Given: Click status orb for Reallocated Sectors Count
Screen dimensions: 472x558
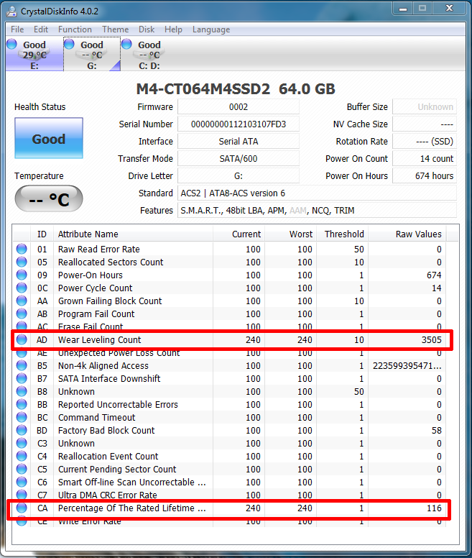Looking at the screenshot, I should [22, 262].
